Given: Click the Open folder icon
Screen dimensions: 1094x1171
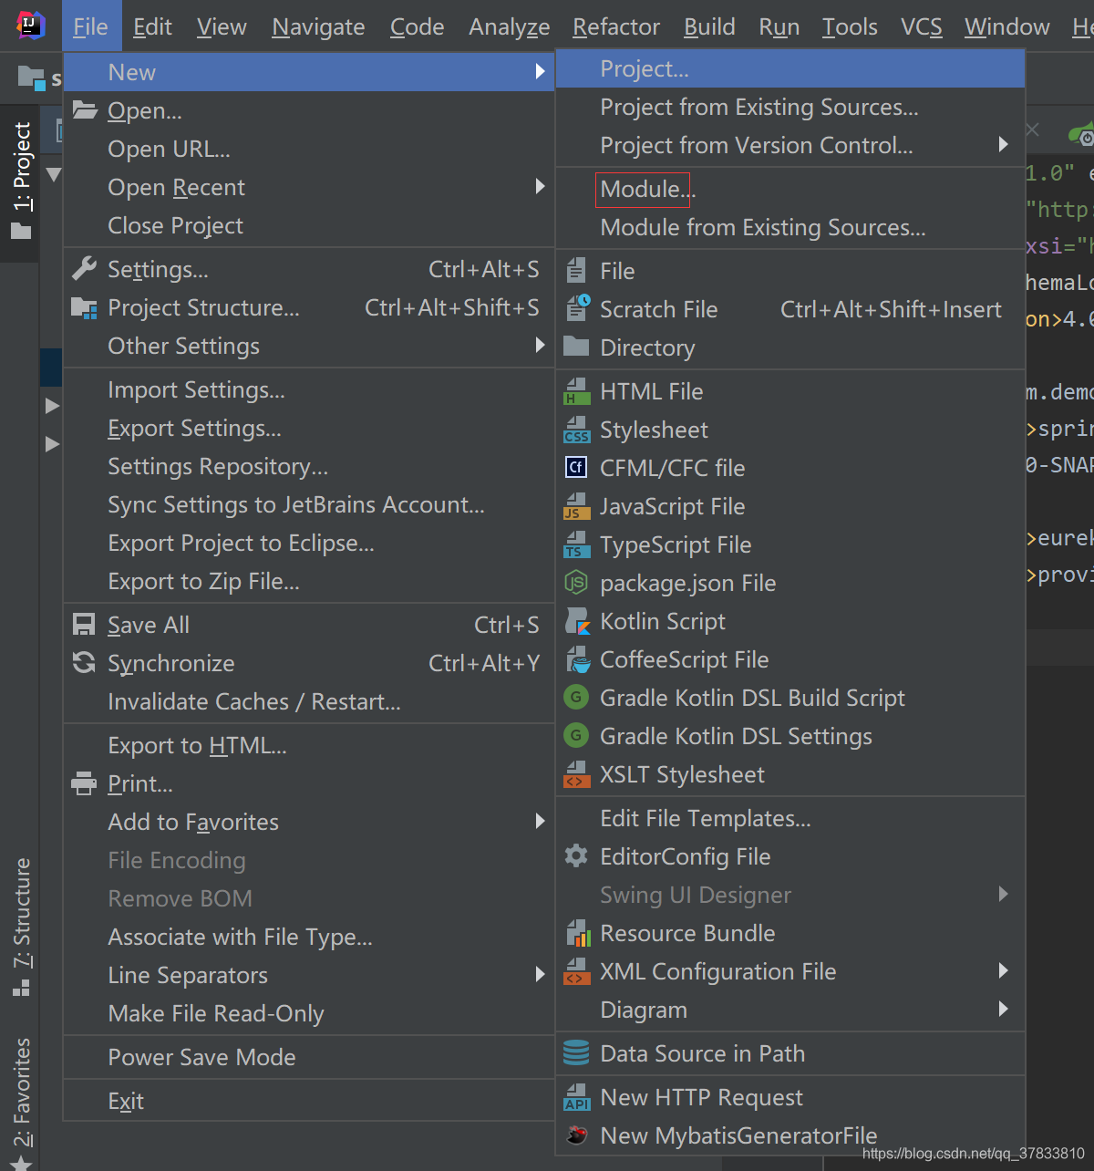Looking at the screenshot, I should [x=85, y=110].
